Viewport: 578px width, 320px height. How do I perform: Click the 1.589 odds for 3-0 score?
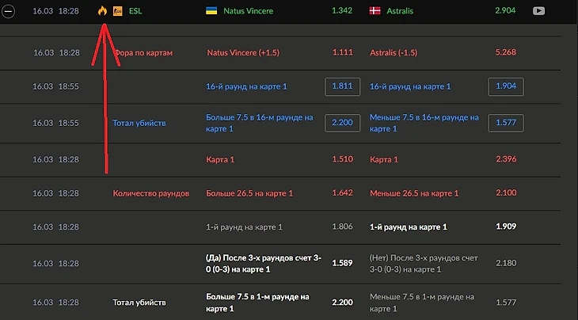coord(344,261)
